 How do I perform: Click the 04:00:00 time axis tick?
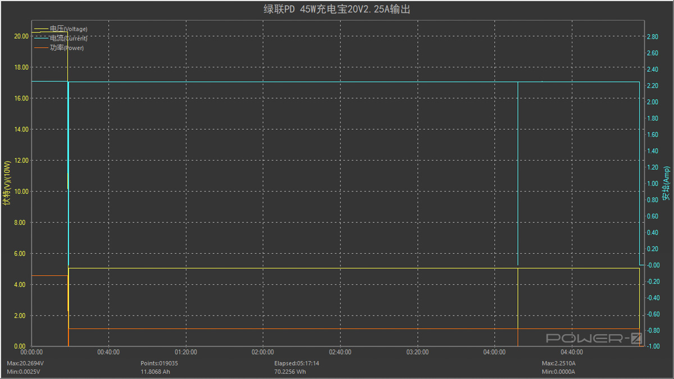[494, 352]
